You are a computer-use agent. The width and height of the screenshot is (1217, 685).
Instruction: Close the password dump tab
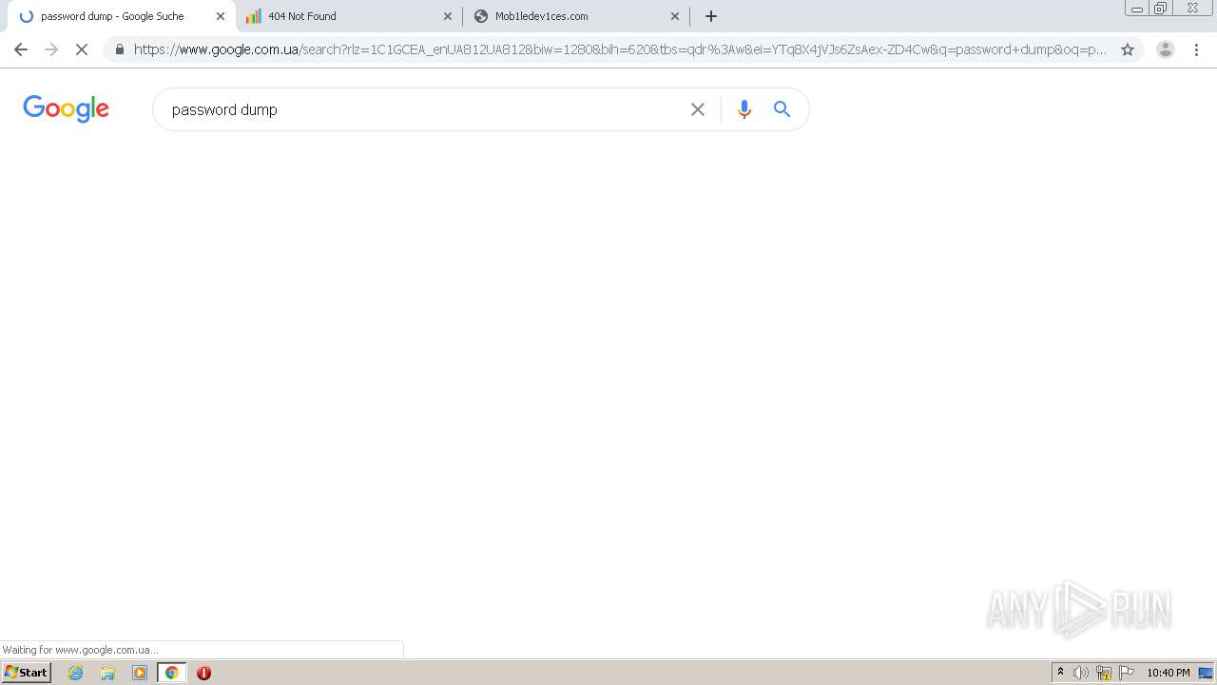pos(221,16)
